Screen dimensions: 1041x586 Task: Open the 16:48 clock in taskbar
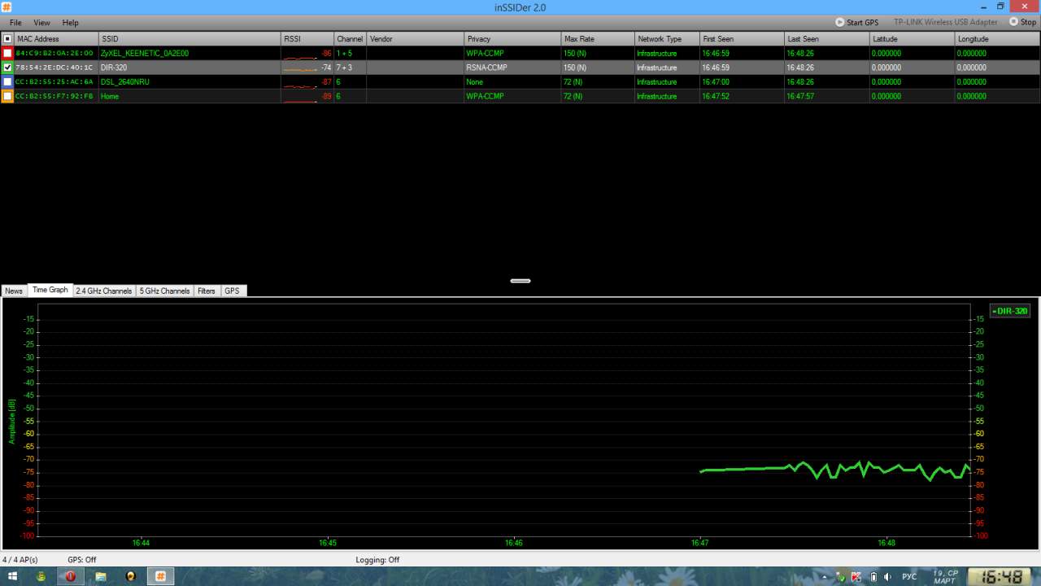pyautogui.click(x=1001, y=576)
